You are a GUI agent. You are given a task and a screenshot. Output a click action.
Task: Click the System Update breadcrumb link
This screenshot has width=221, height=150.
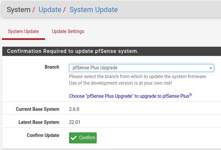tap(93, 10)
